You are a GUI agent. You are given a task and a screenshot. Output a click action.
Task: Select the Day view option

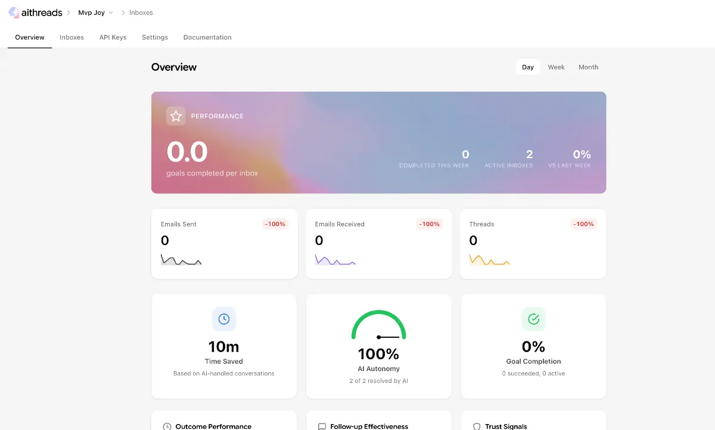click(527, 67)
